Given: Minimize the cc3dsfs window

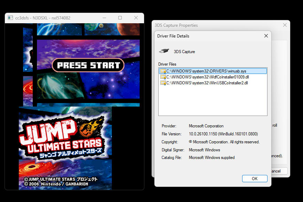Looking at the screenshot, I should tap(104, 18).
